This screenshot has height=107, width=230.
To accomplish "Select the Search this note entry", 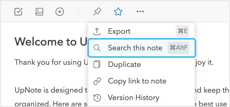I will pyautogui.click(x=135, y=48).
